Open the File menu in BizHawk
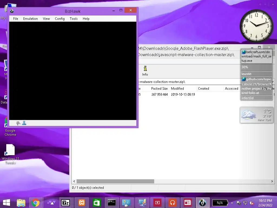277x208 pixels. click(x=15, y=19)
